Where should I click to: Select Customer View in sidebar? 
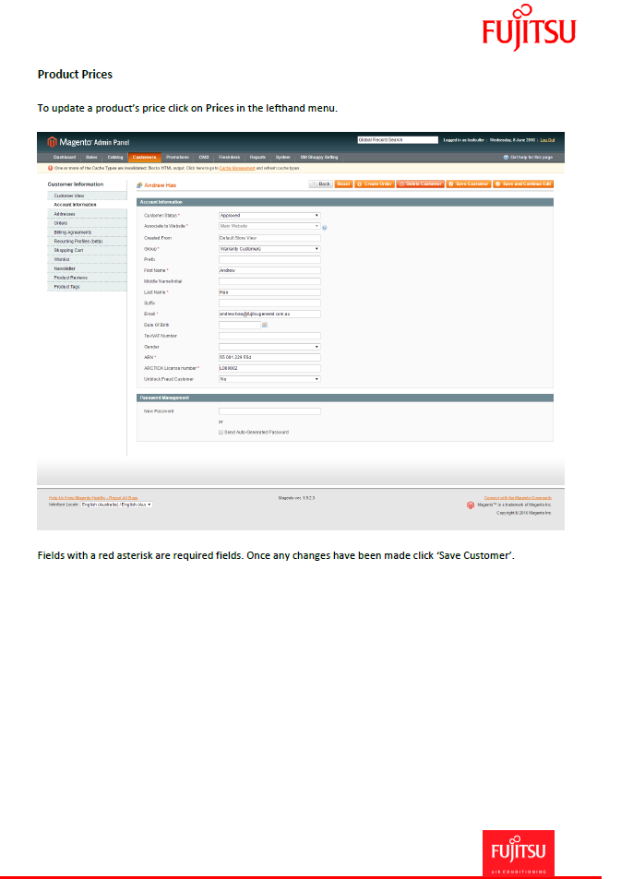coord(88,196)
